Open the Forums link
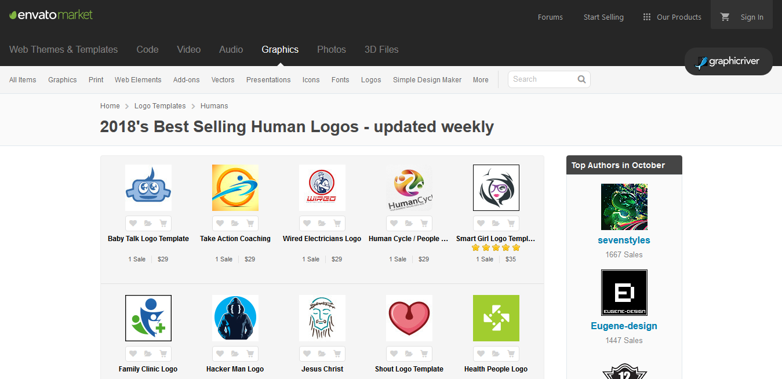This screenshot has height=379, width=782. click(x=550, y=17)
